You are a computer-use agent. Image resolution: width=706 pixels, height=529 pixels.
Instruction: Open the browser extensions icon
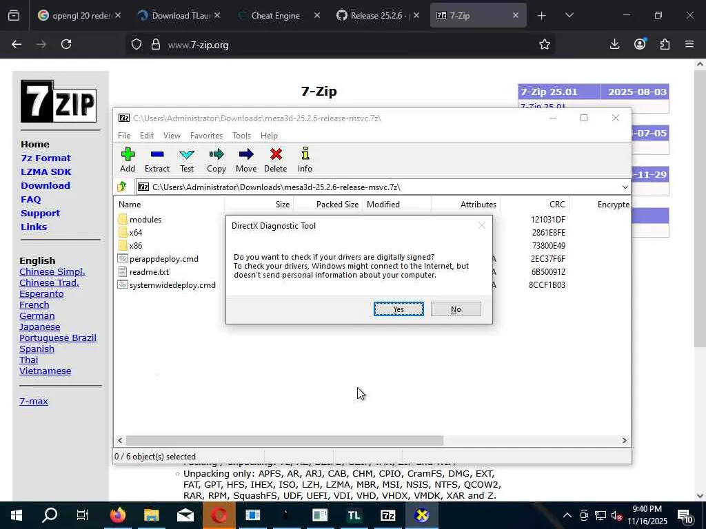(665, 44)
